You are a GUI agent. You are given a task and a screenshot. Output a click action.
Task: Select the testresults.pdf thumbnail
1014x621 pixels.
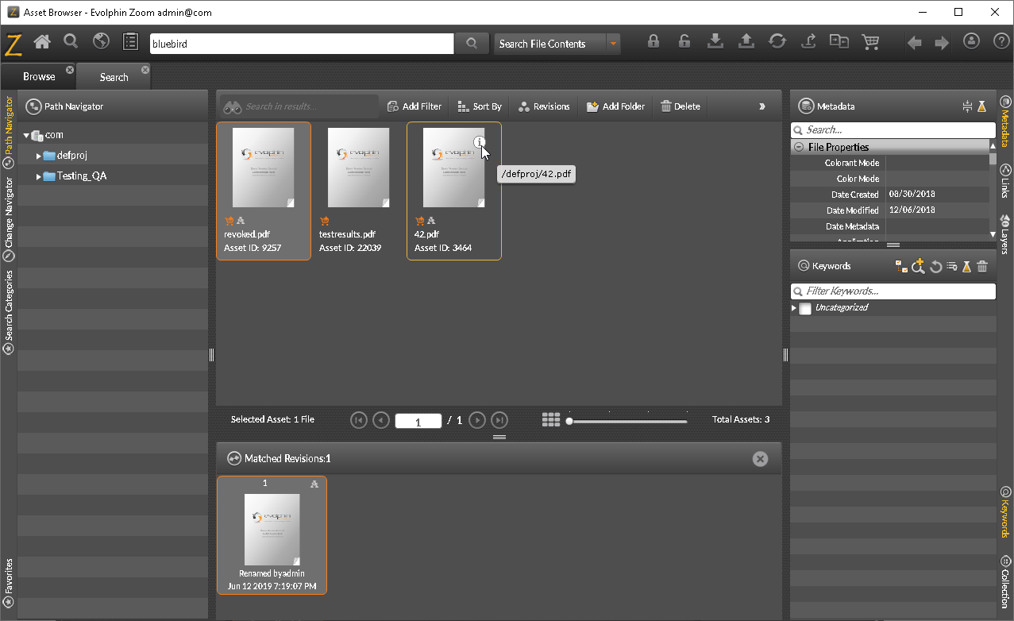(359, 168)
